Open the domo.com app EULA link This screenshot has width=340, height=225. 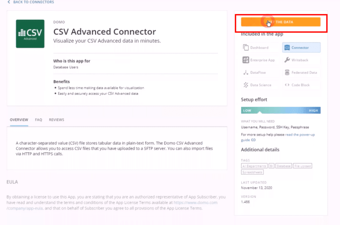click(x=195, y=202)
